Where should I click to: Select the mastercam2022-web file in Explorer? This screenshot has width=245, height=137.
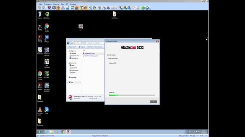[89, 53]
